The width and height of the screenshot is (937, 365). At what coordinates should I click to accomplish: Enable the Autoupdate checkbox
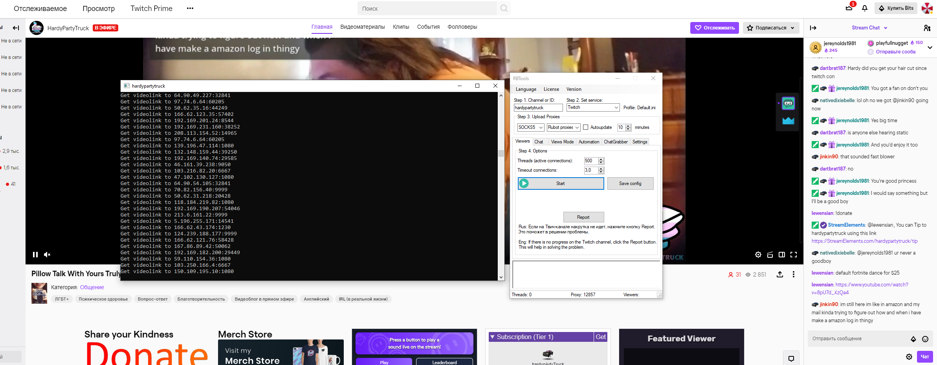586,127
